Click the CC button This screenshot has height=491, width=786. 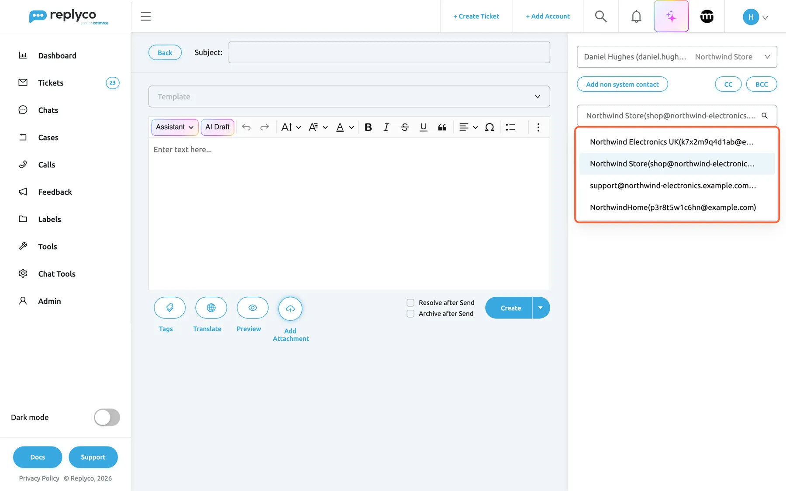[728, 84]
